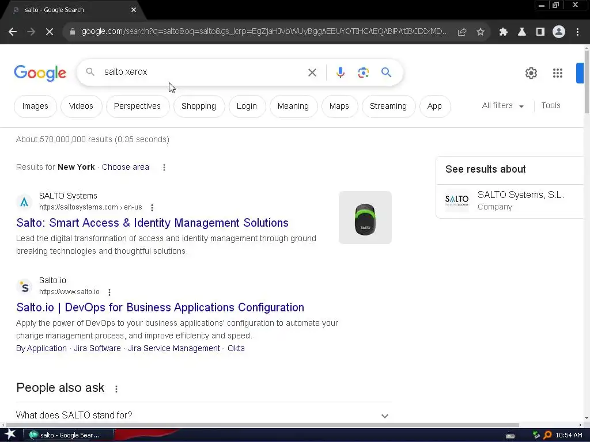Image resolution: width=590 pixels, height=442 pixels.
Task: Filter results by Videos
Action: point(81,106)
